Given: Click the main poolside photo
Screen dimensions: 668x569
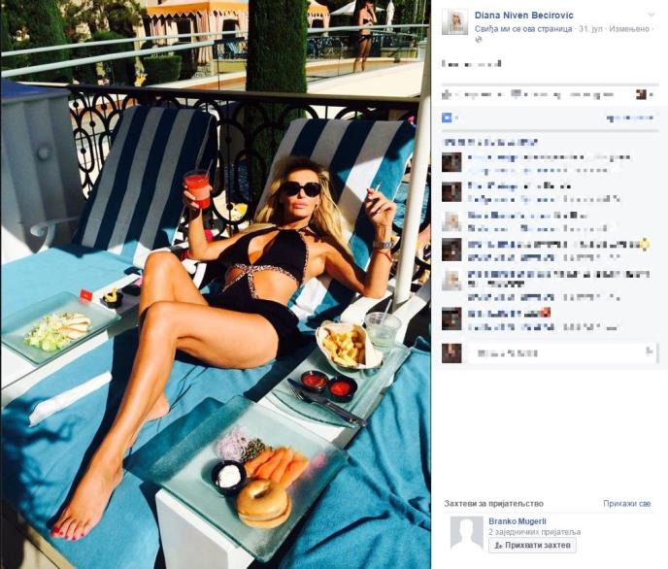Looking at the screenshot, I should click(216, 284).
